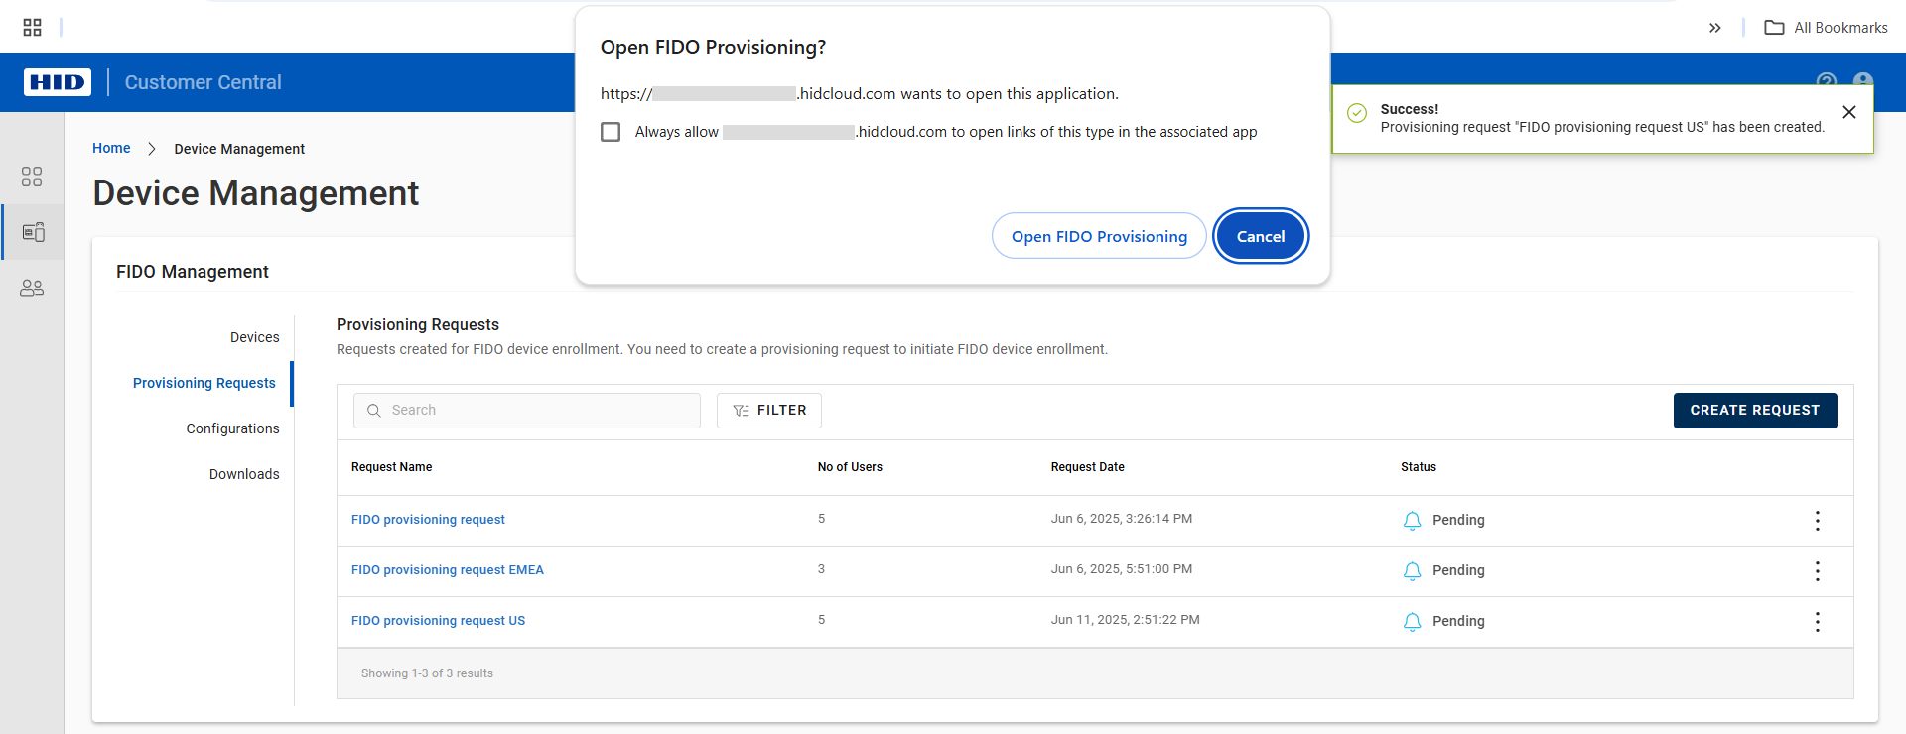Select Device Management icon in sidebar
The image size is (1906, 734).
tap(33, 232)
